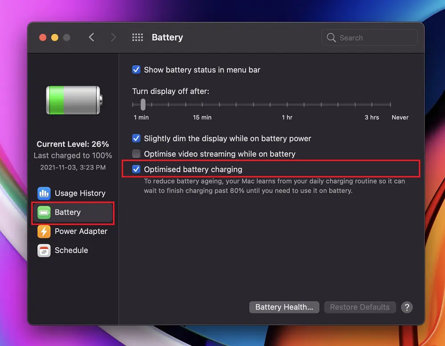The height and width of the screenshot is (346, 445).
Task: Click the Usage History bar chart icon
Action: (44, 193)
